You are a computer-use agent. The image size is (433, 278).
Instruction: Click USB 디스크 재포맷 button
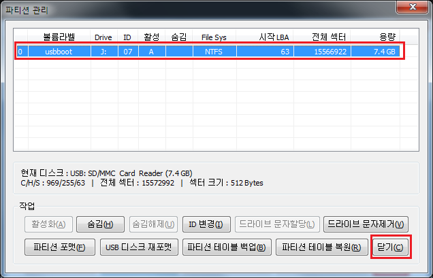[139, 247]
